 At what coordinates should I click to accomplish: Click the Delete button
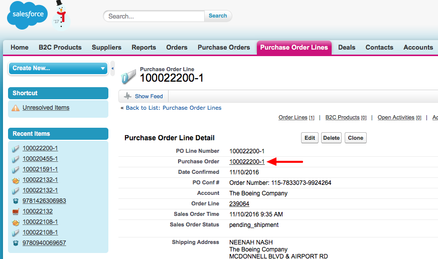tap(331, 138)
